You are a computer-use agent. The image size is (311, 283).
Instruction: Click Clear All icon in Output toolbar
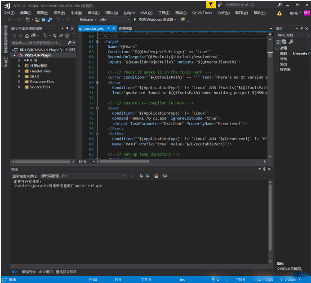pyautogui.click(x=156, y=176)
